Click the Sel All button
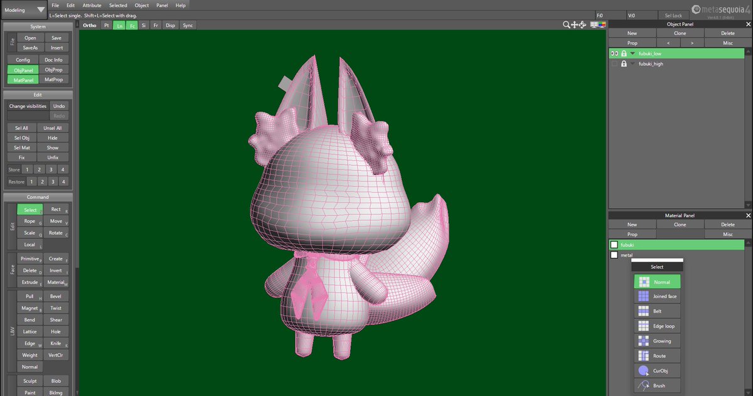Image resolution: width=753 pixels, height=396 pixels. (21, 128)
